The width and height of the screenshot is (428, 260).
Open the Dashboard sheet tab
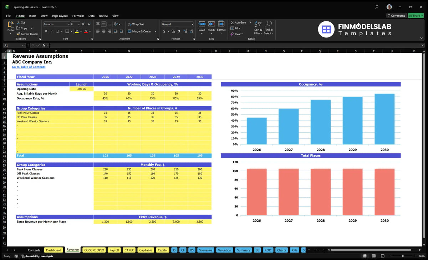pyautogui.click(x=53, y=250)
